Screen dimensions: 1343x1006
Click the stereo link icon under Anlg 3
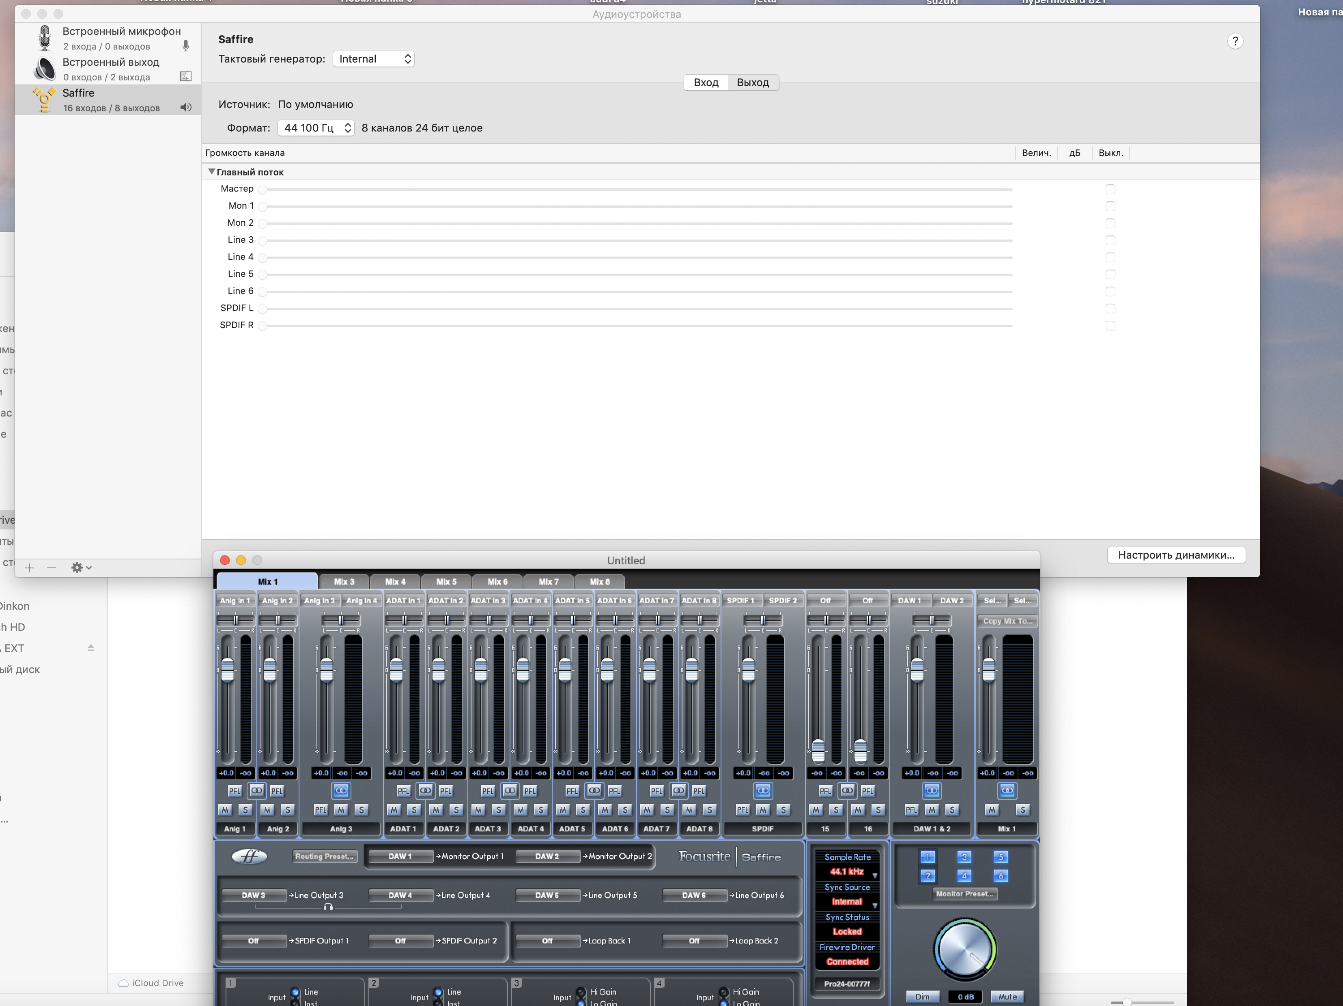pos(340,790)
